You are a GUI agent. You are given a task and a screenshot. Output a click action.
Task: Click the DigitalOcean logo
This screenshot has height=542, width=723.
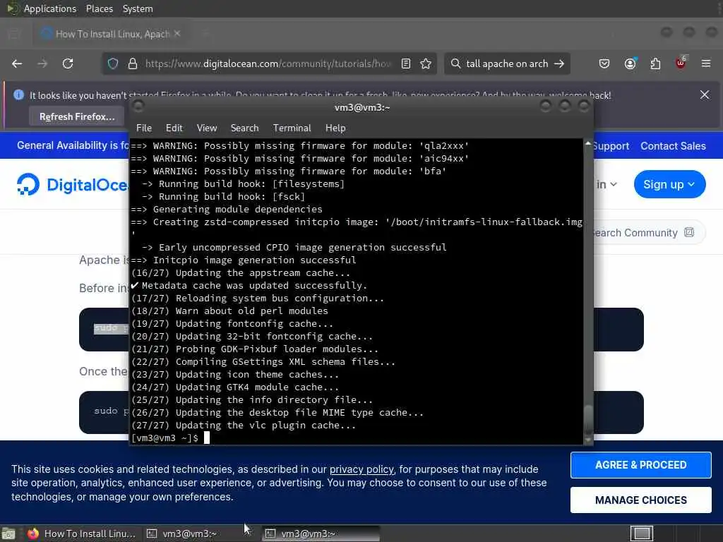pos(72,185)
